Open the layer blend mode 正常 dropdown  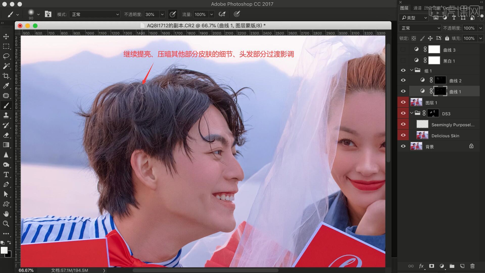point(420,28)
